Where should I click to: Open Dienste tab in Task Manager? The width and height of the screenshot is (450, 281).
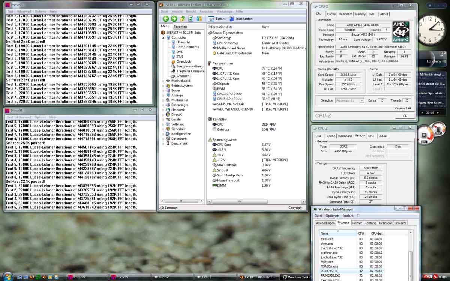[x=357, y=223]
